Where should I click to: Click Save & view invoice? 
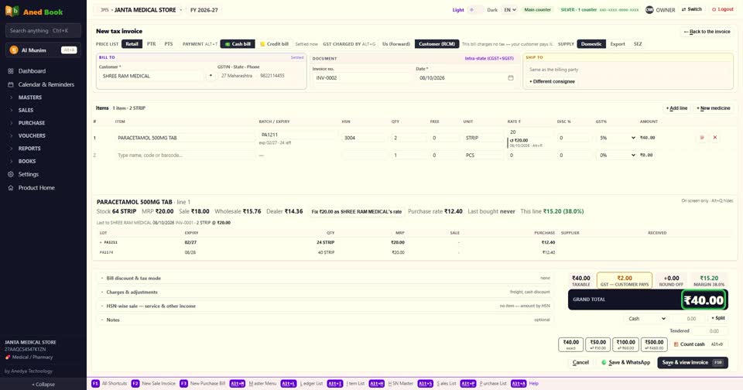[x=692, y=362]
